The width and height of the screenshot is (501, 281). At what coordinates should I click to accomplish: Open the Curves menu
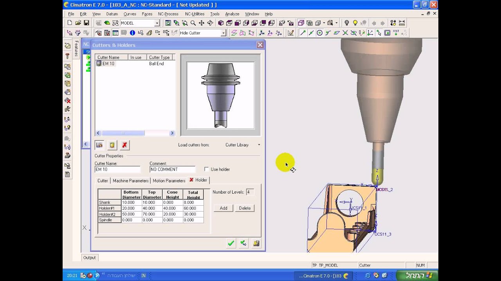coord(130,14)
